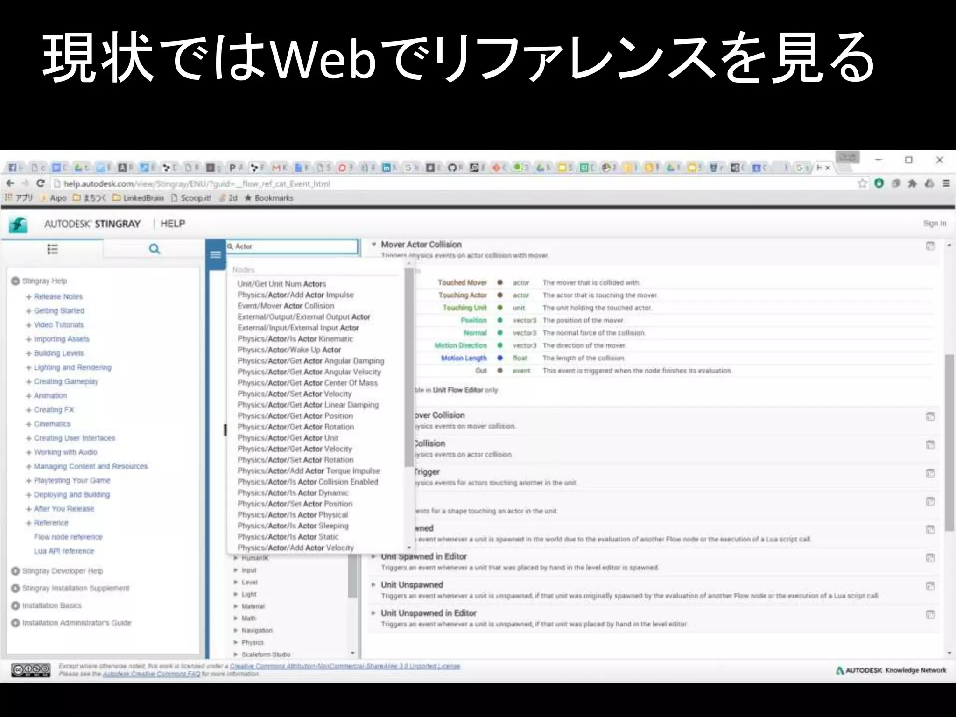Click the search results dropdown scrollbar
Screen dimensions: 956x717
tap(409, 367)
